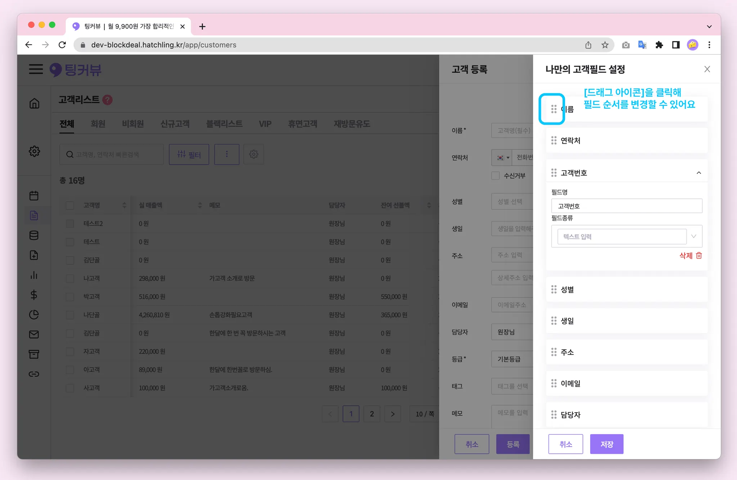737x480 pixels.
Task: Click the home icon in sidebar
Action: [x=34, y=103]
